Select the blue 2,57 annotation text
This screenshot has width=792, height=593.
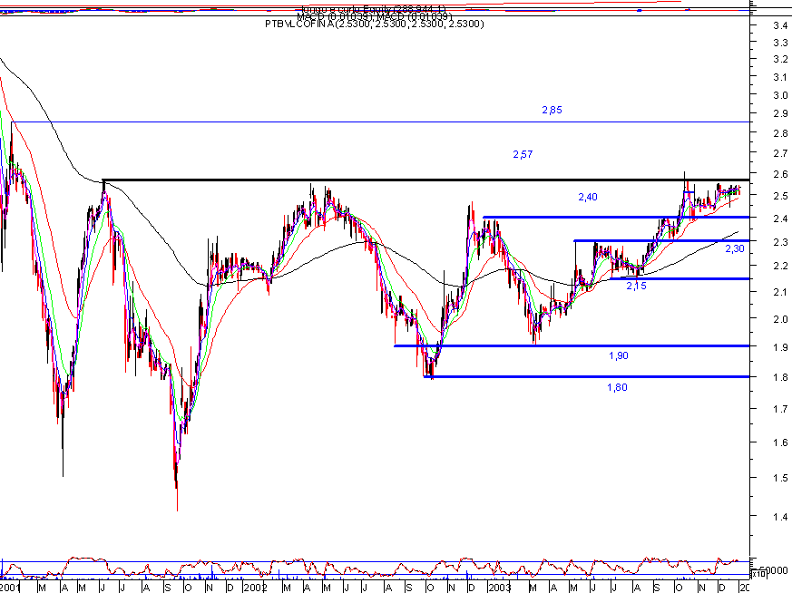523,154
